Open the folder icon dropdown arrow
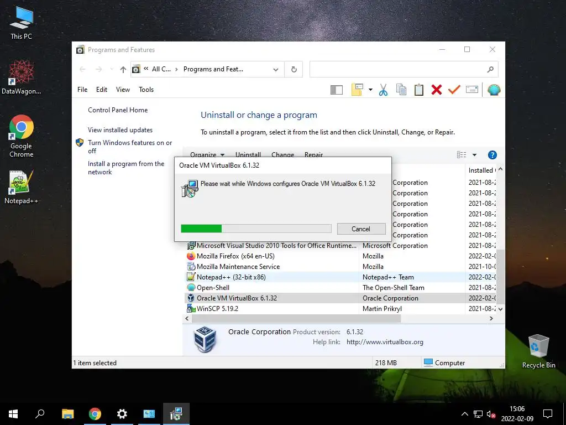This screenshot has height=425, width=566. click(x=370, y=90)
